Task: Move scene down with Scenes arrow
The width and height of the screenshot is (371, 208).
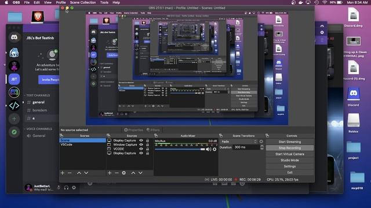Action: (86, 173)
